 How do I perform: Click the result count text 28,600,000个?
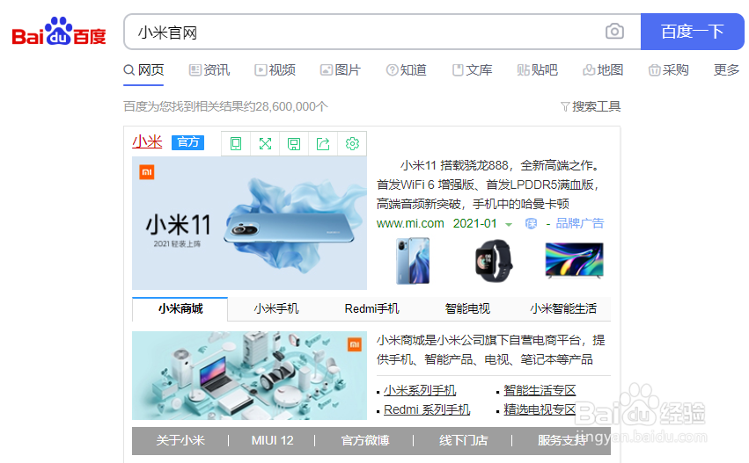click(291, 106)
